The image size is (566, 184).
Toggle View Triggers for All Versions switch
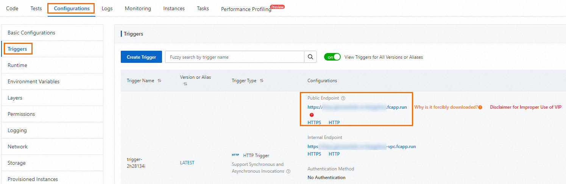click(332, 57)
